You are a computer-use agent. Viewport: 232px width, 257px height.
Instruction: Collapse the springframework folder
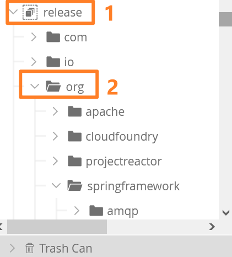pyautogui.click(x=56, y=185)
